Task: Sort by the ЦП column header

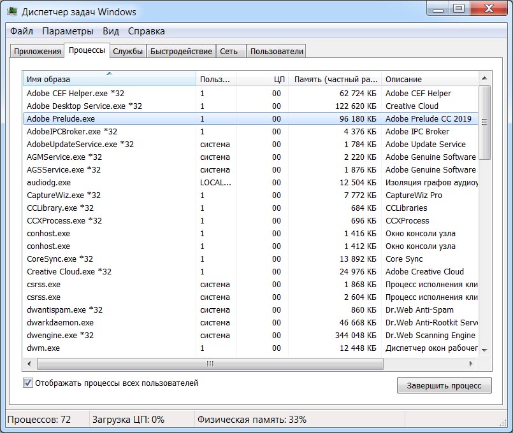Action: (263, 79)
